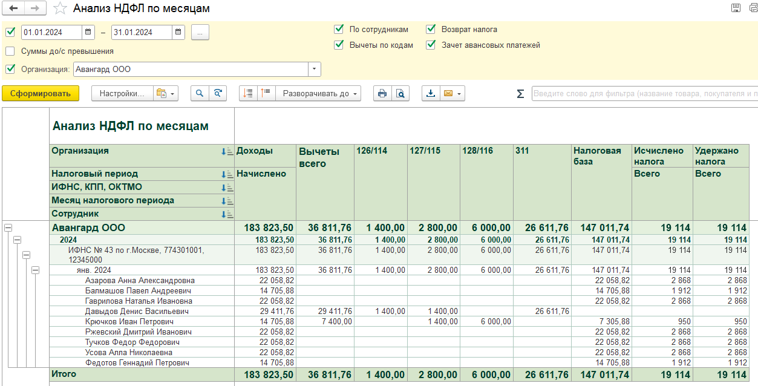Save report to file with the download icon
Screen dimensions: 758x386
coord(431,93)
